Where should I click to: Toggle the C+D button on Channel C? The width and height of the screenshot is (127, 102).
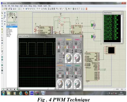coord(81,52)
